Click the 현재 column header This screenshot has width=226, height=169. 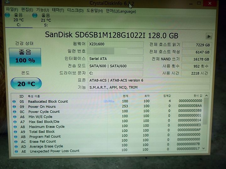tap(125, 96)
